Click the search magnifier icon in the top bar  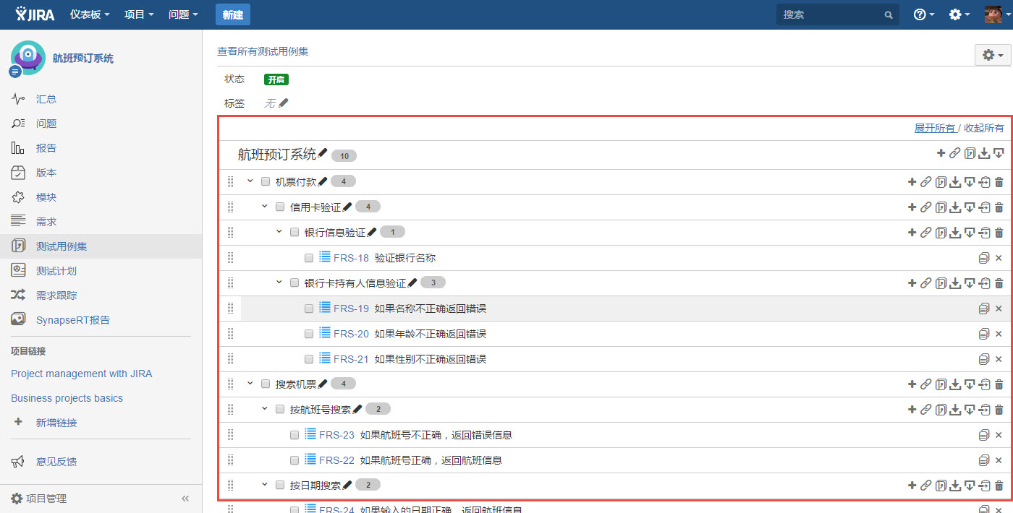pyautogui.click(x=889, y=14)
